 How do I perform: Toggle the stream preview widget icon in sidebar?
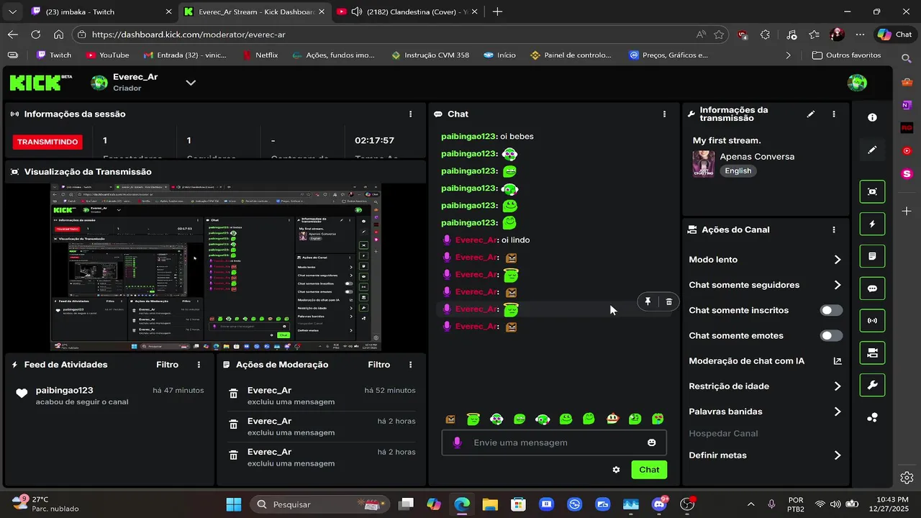pyautogui.click(x=872, y=191)
